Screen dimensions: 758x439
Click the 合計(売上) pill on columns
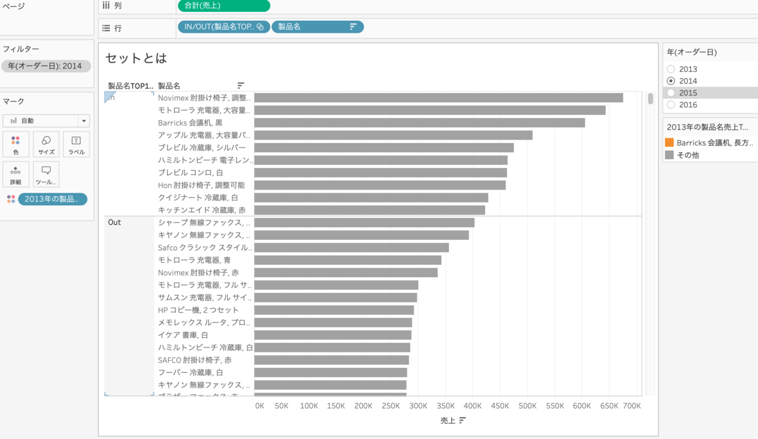[x=224, y=6]
